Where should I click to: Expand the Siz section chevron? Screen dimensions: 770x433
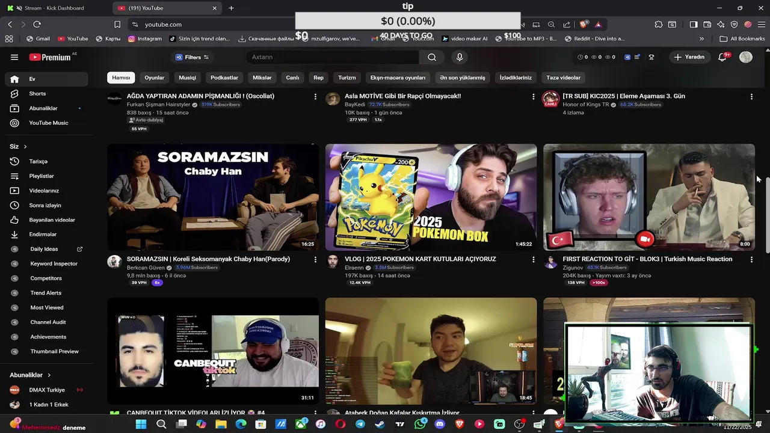[x=25, y=147]
